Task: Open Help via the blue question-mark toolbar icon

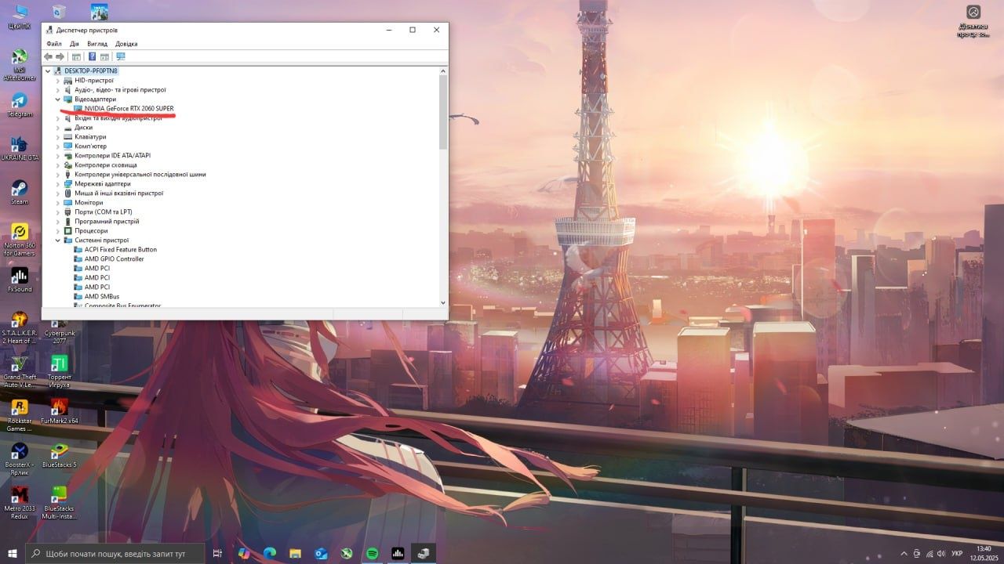Action: click(x=92, y=56)
